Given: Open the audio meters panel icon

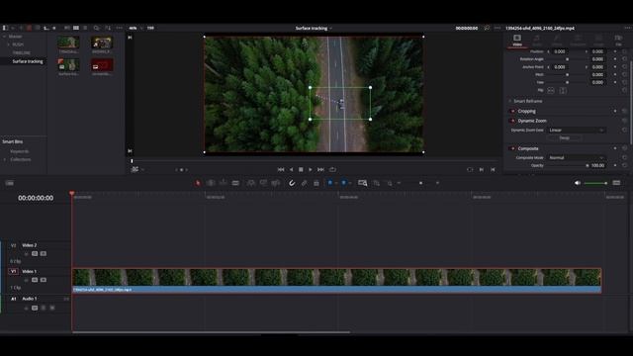Looking at the screenshot, I should pos(616,183).
